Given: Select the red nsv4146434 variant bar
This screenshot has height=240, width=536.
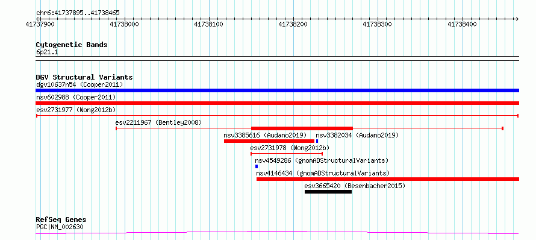Looking at the screenshot, I should coord(388,179).
